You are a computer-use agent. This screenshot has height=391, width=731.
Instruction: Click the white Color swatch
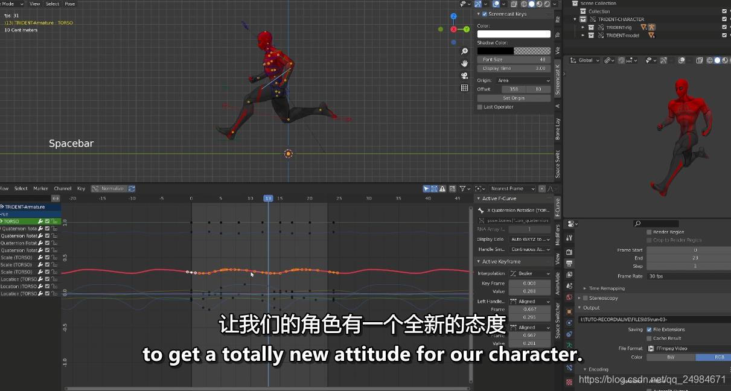[x=514, y=34]
